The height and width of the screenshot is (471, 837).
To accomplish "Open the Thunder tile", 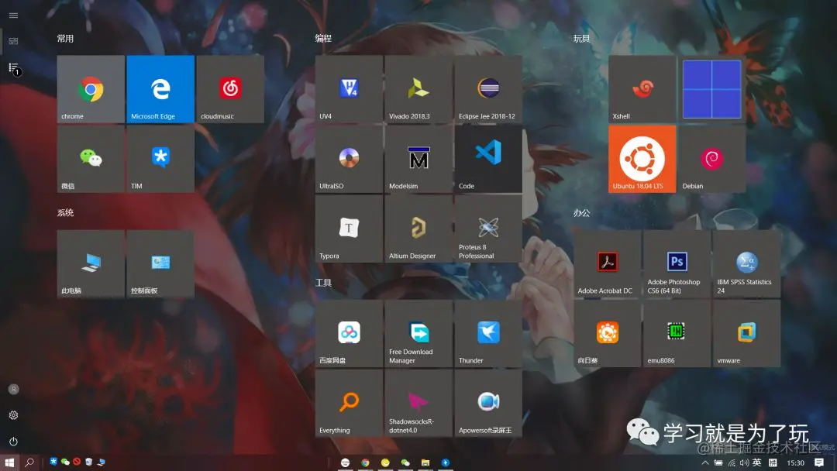I will (488, 333).
